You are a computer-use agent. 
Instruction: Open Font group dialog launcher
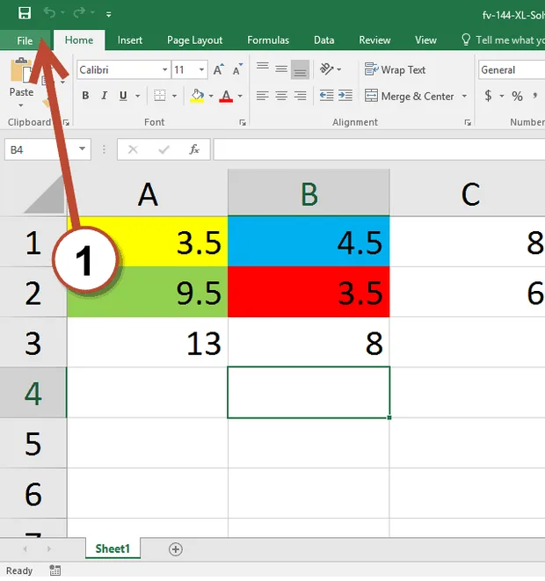[243, 123]
